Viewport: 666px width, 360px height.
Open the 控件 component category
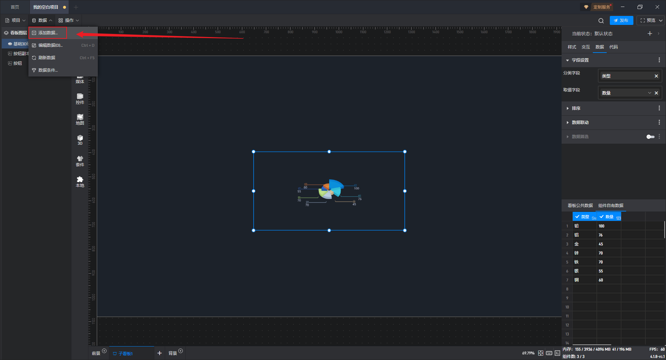[x=80, y=99]
